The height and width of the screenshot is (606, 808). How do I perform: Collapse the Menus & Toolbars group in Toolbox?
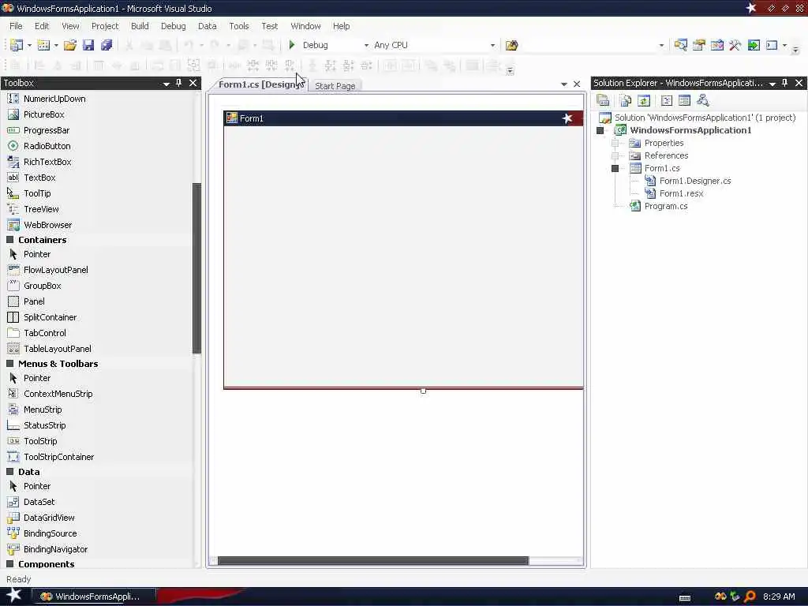click(x=9, y=363)
